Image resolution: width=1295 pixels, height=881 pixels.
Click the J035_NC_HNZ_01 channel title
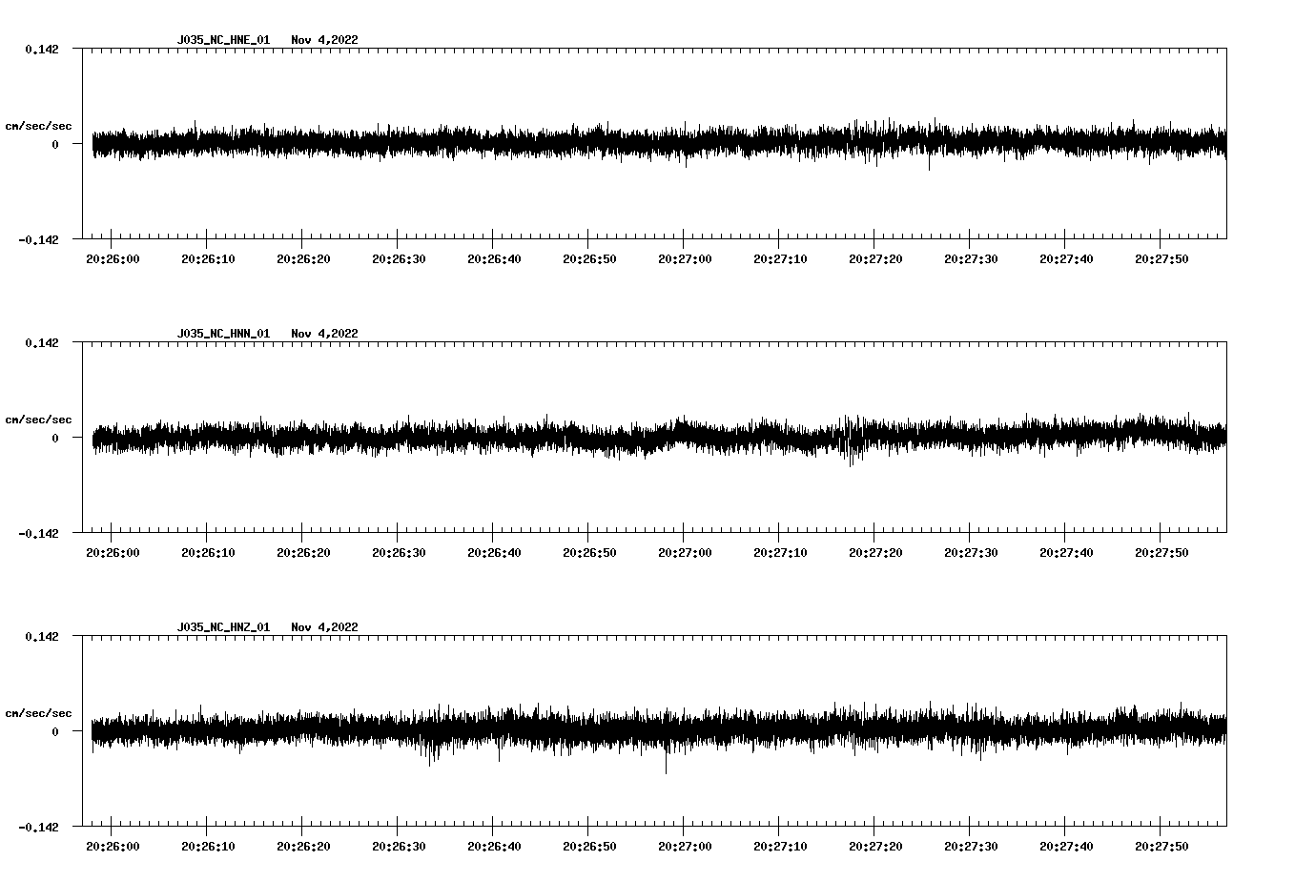point(223,627)
